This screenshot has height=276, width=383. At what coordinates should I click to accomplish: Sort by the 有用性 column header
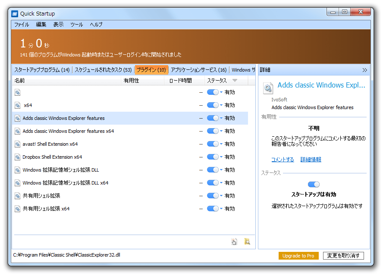(143, 81)
